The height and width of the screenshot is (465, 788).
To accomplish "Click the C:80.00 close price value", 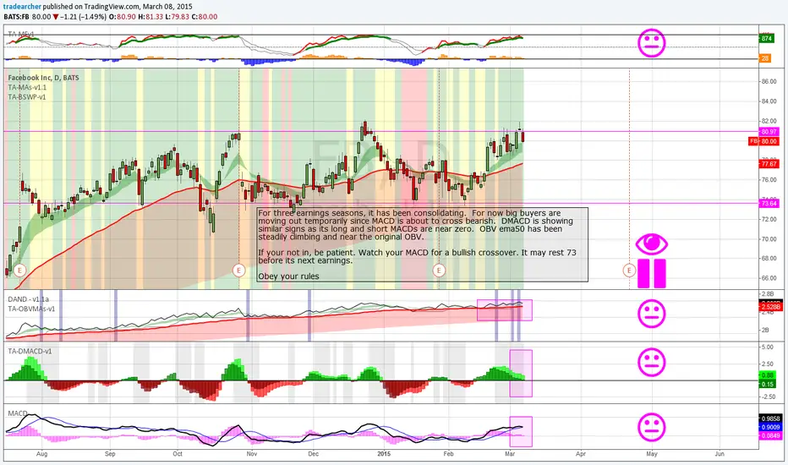I will point(205,17).
